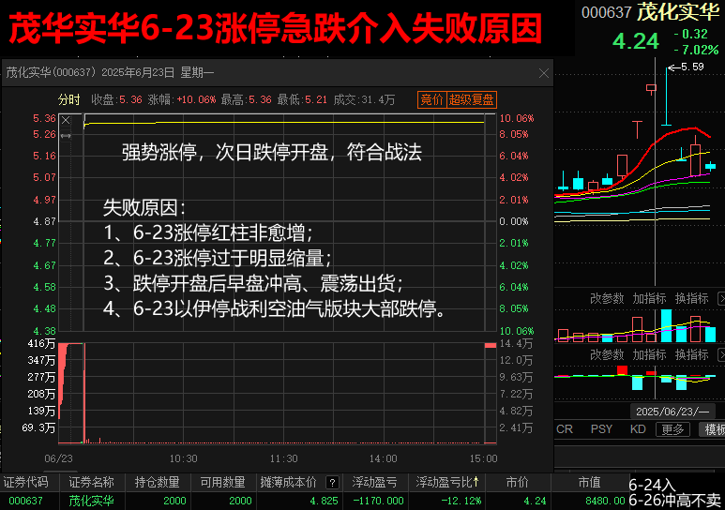Click the 持仓数量 column header
Viewport: 725px width, 510px height.
pos(158,482)
